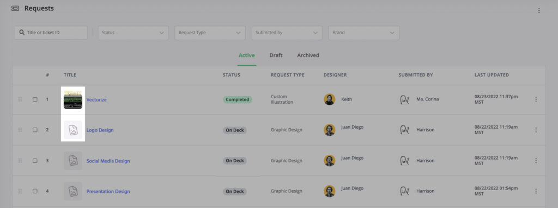
Task: Click the 08/23/2022 11:37pm MST timestamp
Action: click(496, 99)
